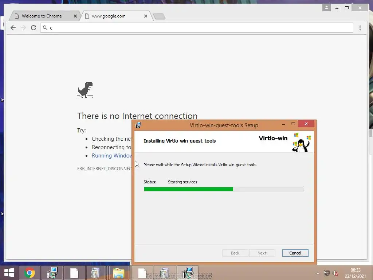
Task: Click the 'Checking the ne' suggestion text
Action: 111,139
